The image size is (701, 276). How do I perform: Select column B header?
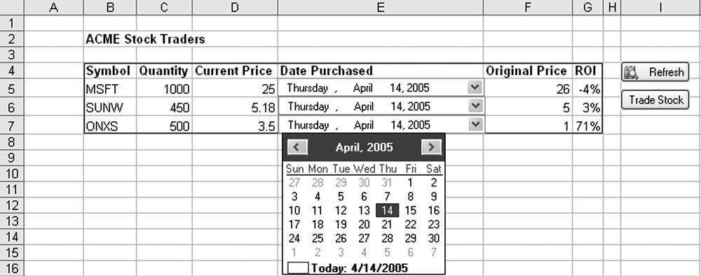click(x=110, y=7)
